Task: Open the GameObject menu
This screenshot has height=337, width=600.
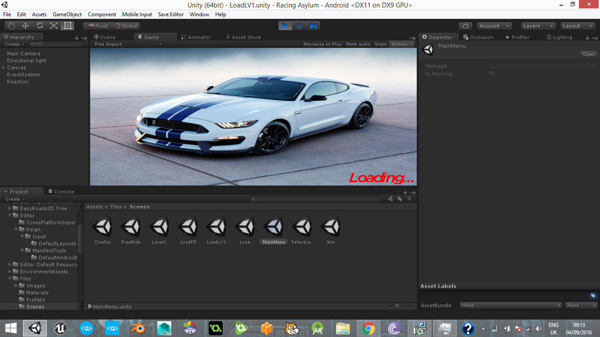Action: tap(67, 14)
